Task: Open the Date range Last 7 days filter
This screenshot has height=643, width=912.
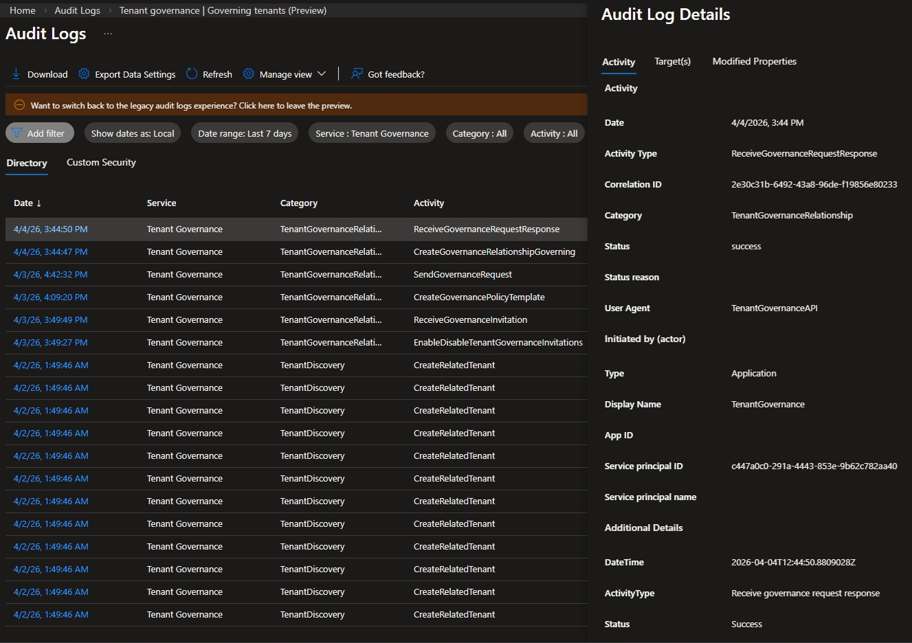Action: pyautogui.click(x=245, y=133)
